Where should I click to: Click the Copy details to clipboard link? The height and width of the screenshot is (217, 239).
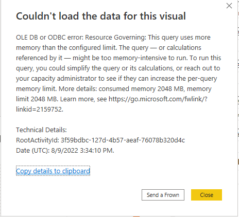53,171
